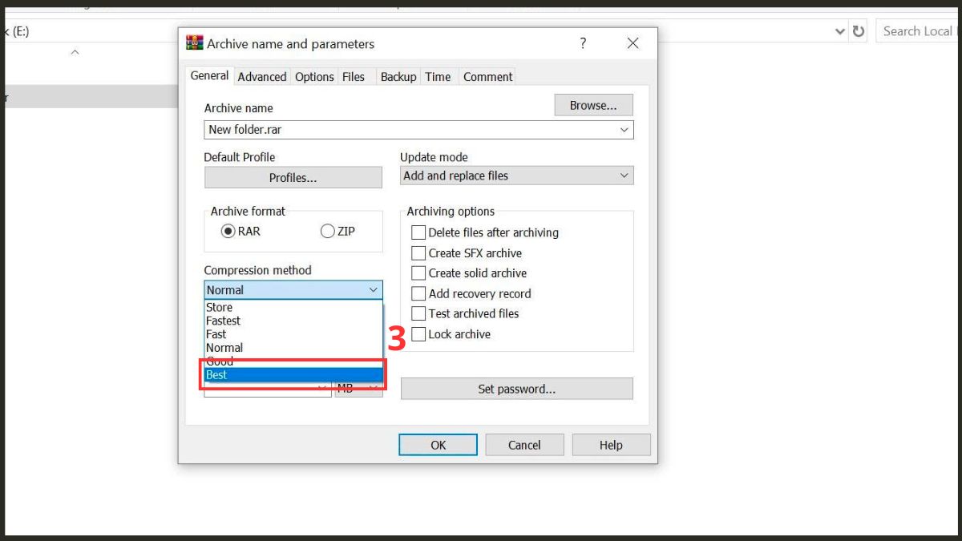Screen dimensions: 962x541
Task: Click the refresh icon beside the address bar
Action: pyautogui.click(x=859, y=31)
